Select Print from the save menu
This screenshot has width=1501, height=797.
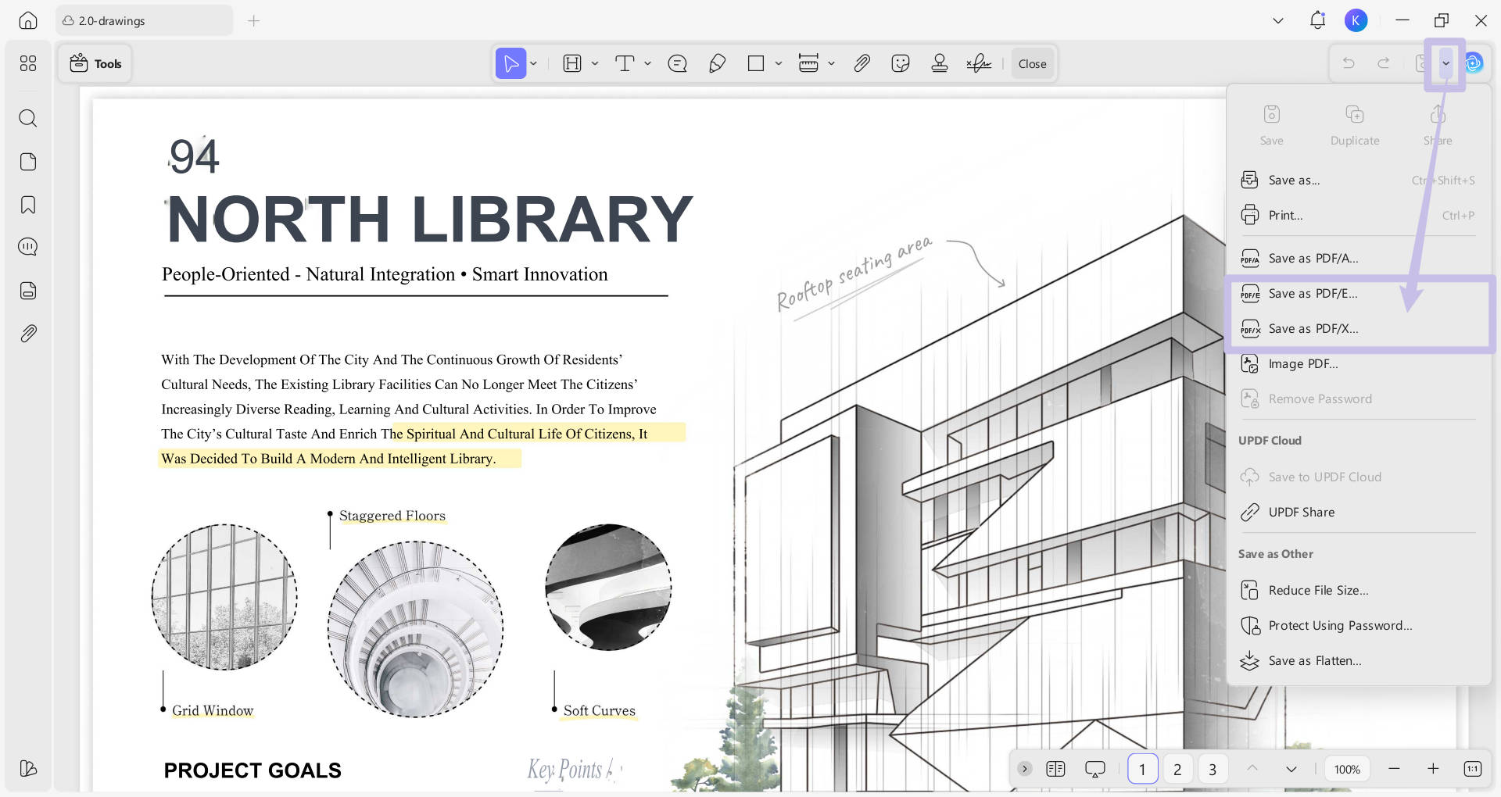1285,216
